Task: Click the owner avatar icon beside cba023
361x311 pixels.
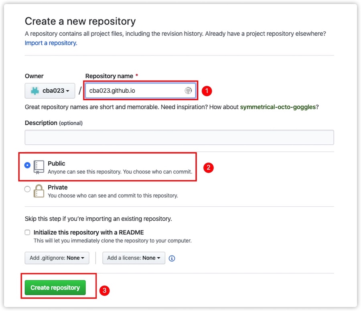Action: pyautogui.click(x=35, y=91)
